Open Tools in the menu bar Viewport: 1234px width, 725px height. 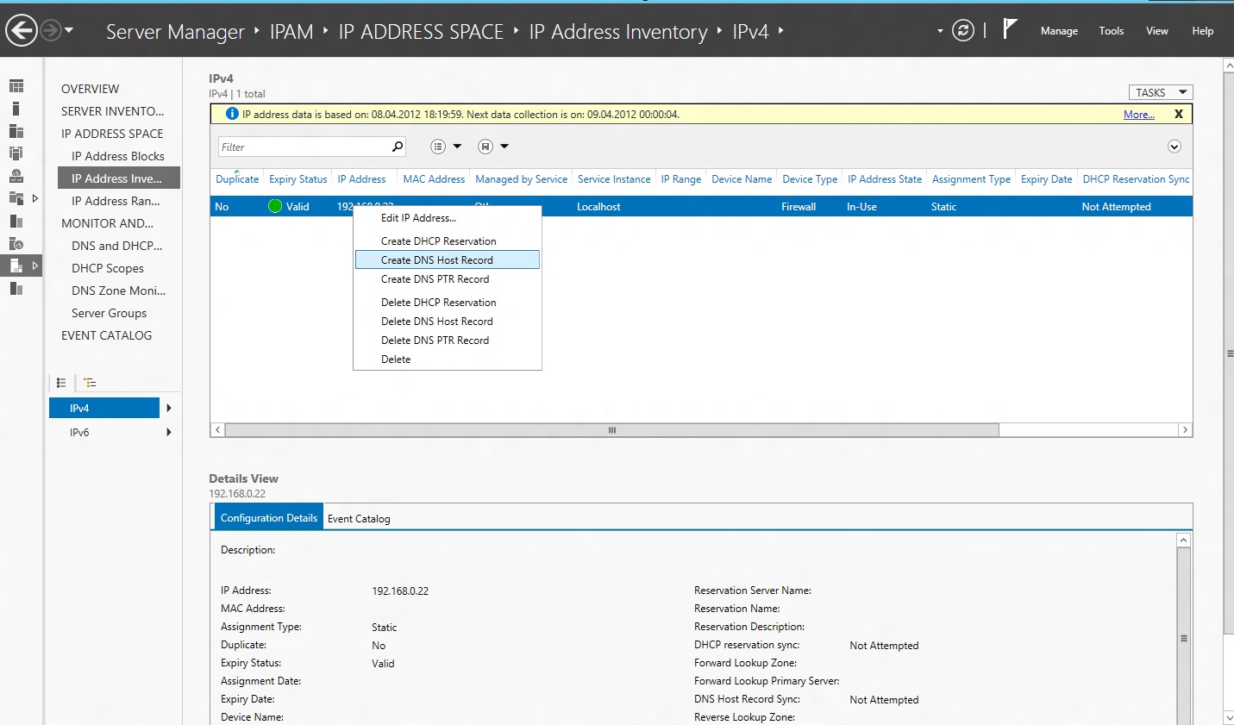[x=1111, y=31]
